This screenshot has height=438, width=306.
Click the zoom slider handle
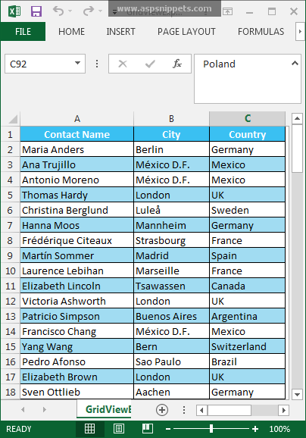pyautogui.click(x=211, y=428)
